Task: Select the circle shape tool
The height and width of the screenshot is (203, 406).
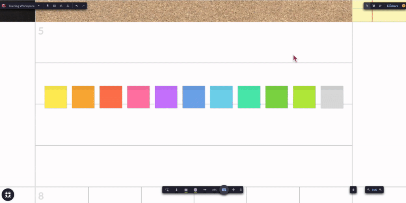Action: 196,190
